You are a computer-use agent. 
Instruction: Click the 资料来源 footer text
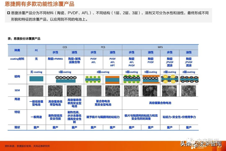(27, 146)
